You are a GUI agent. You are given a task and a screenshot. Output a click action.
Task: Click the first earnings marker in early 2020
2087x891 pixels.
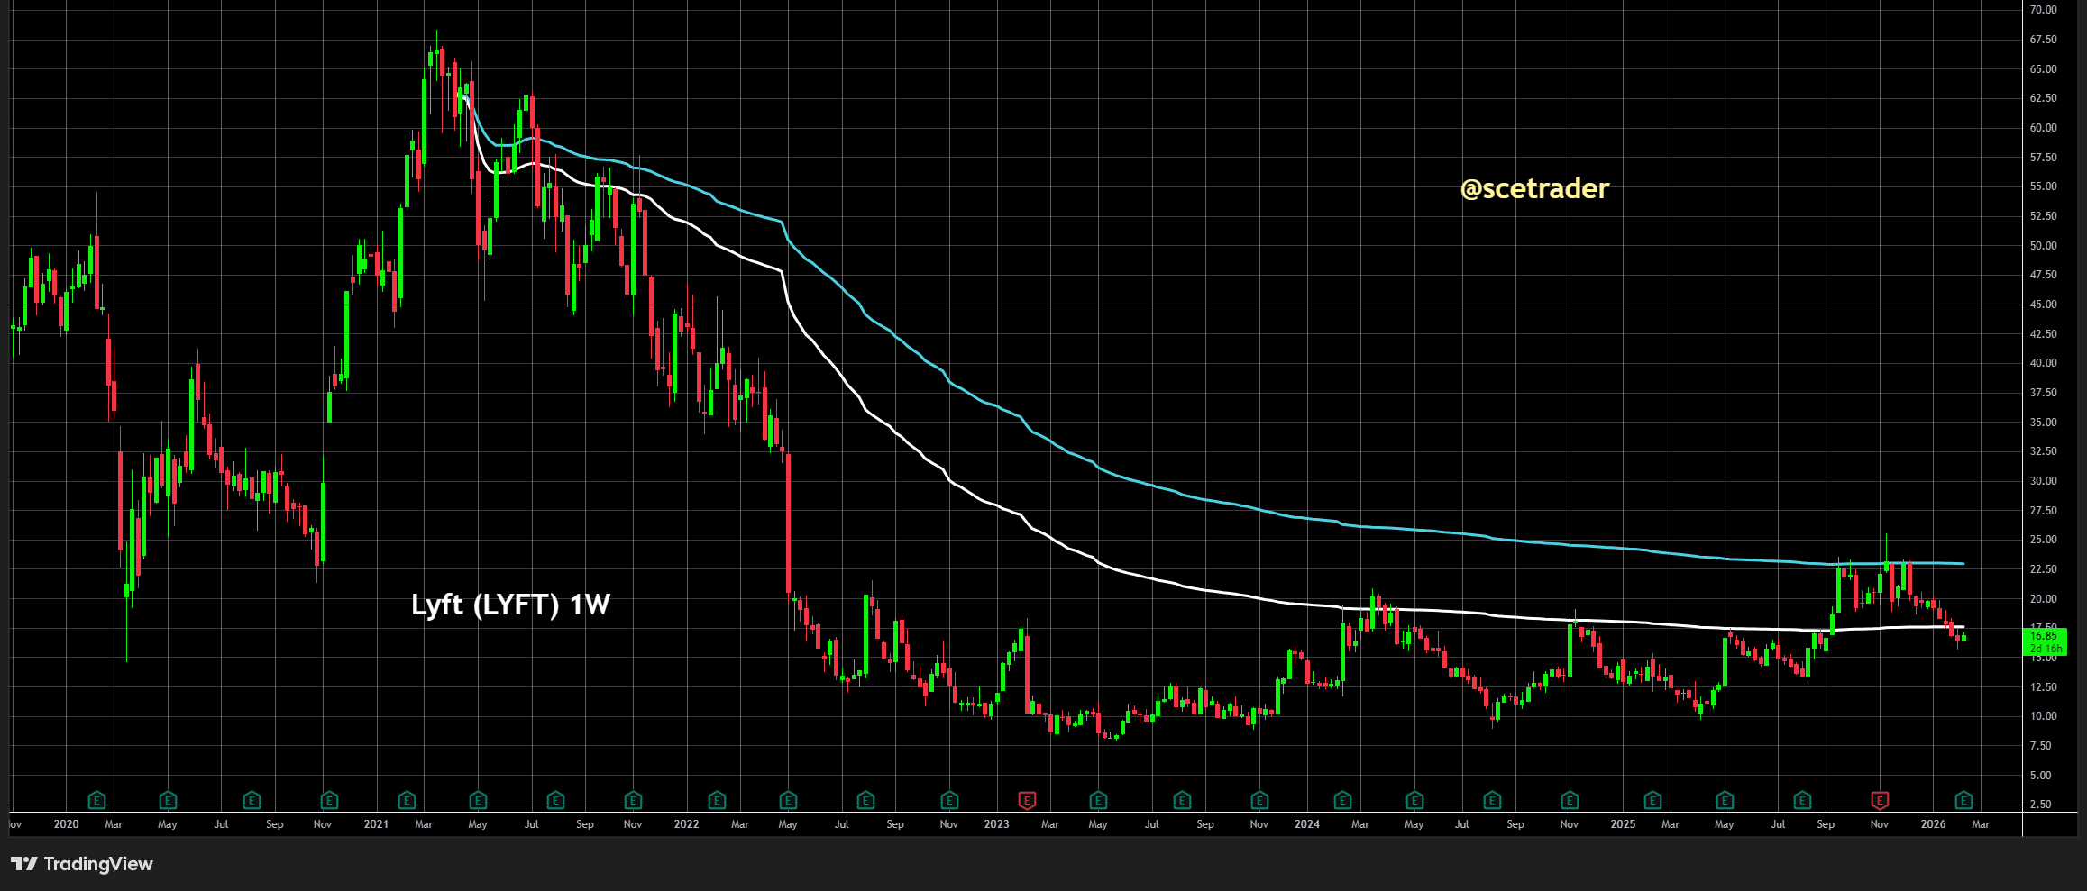click(96, 800)
